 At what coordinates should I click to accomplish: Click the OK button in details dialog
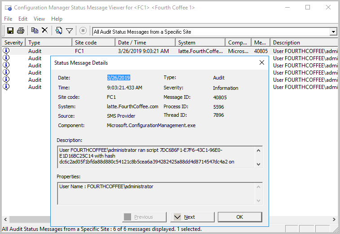tap(240, 217)
